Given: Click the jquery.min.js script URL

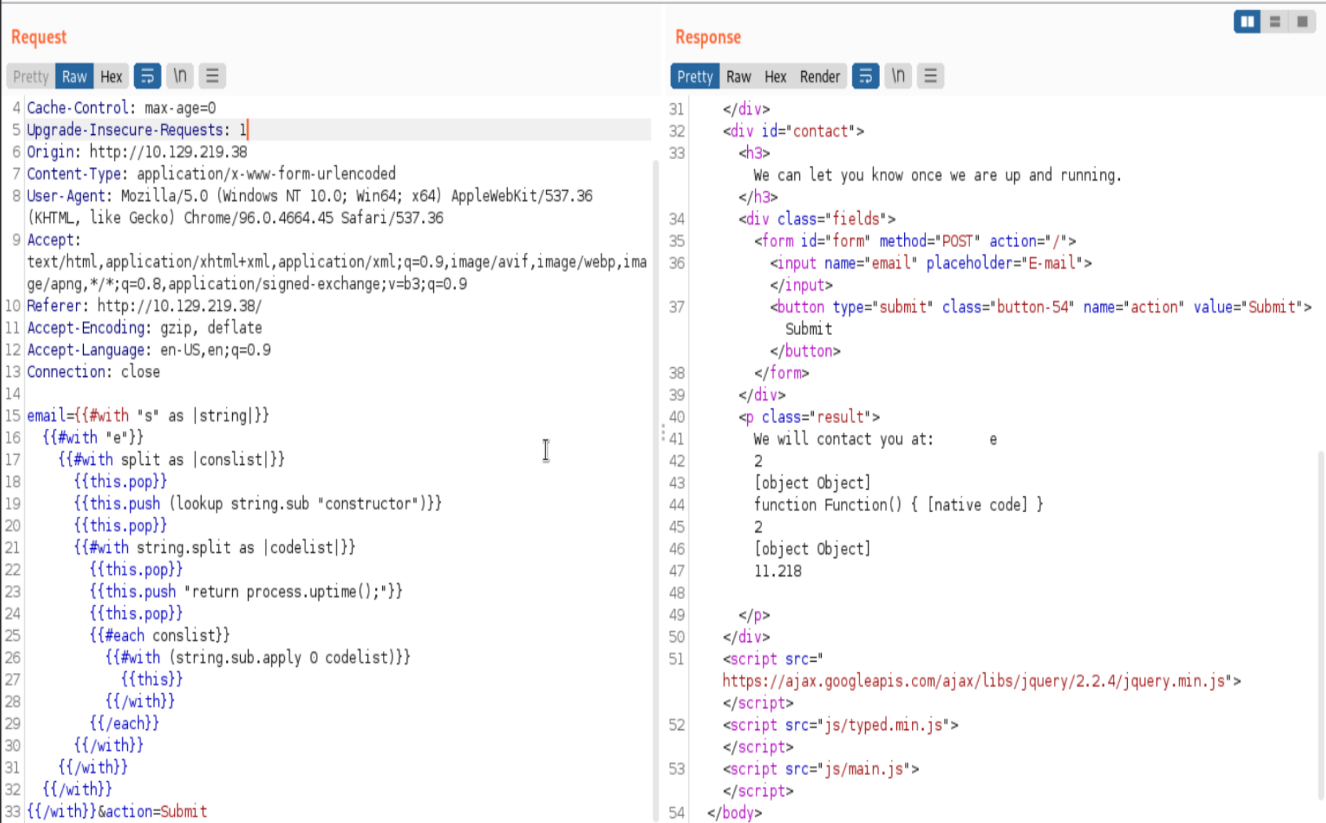Looking at the screenshot, I should (x=974, y=681).
